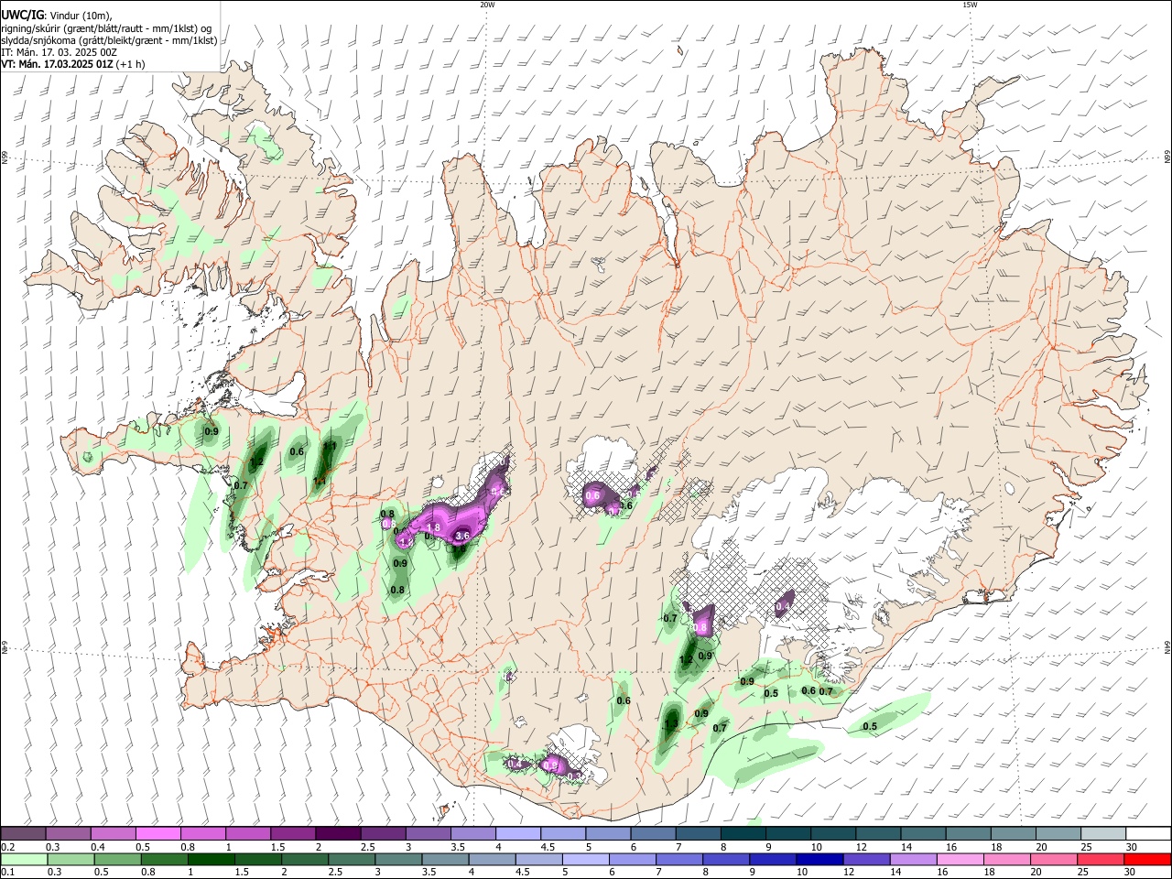The width and height of the screenshot is (1172, 879).
Task: Click the 3.6 precipitation value on the map
Action: [462, 536]
